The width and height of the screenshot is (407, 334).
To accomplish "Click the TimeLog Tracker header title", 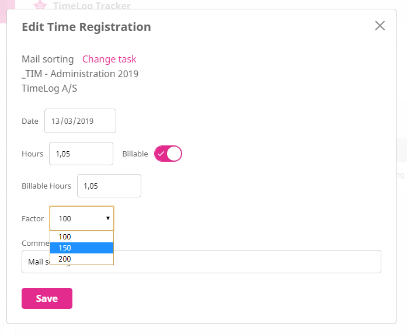I will 92,6.
